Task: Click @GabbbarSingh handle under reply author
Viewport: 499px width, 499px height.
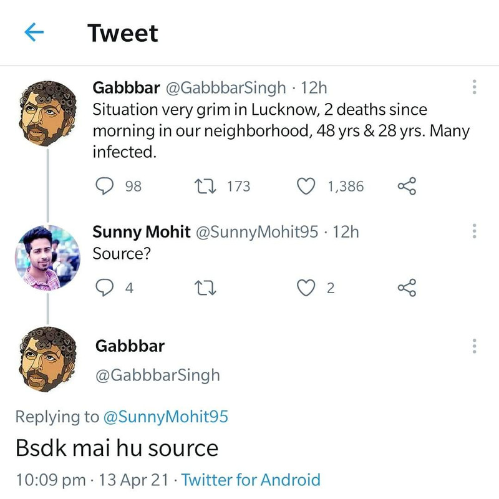Action: (x=158, y=375)
